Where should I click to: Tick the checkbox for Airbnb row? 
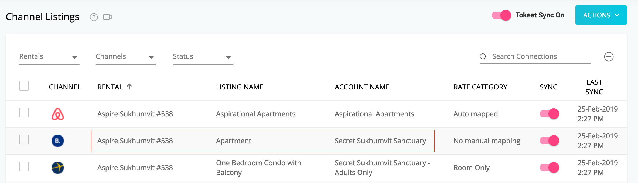pyautogui.click(x=24, y=113)
